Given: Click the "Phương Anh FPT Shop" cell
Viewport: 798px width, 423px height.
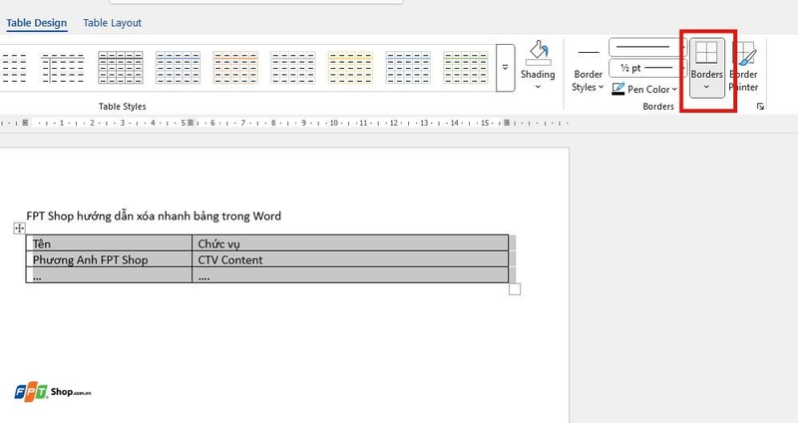Looking at the screenshot, I should tap(109, 259).
